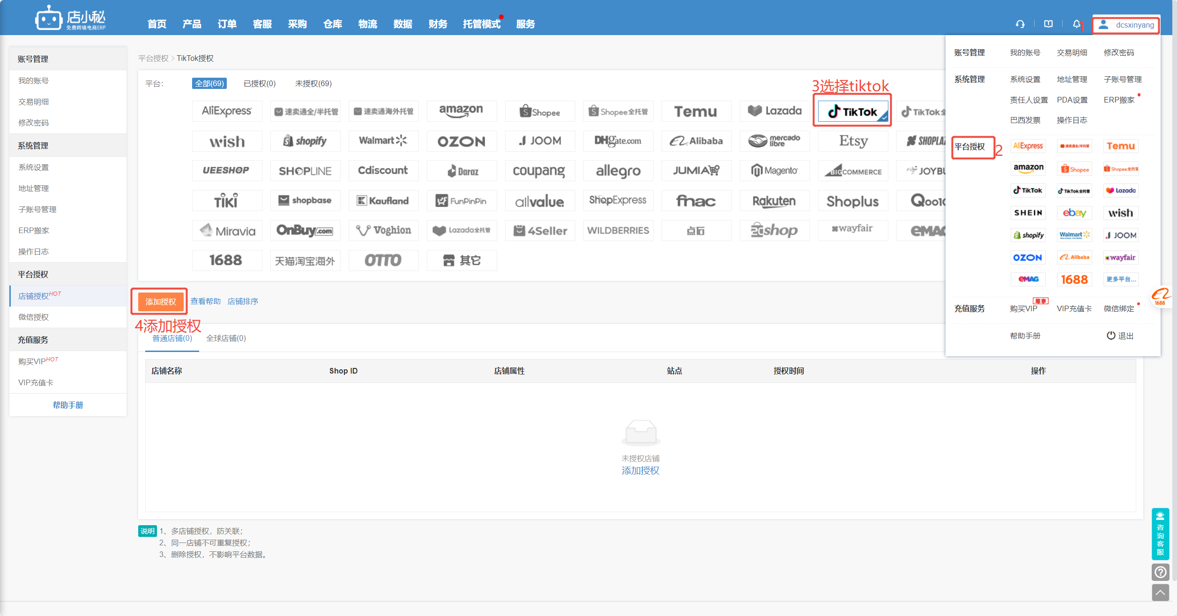The height and width of the screenshot is (616, 1177).
Task: Open 责任人设置 in user dropdown
Action: tap(1029, 100)
